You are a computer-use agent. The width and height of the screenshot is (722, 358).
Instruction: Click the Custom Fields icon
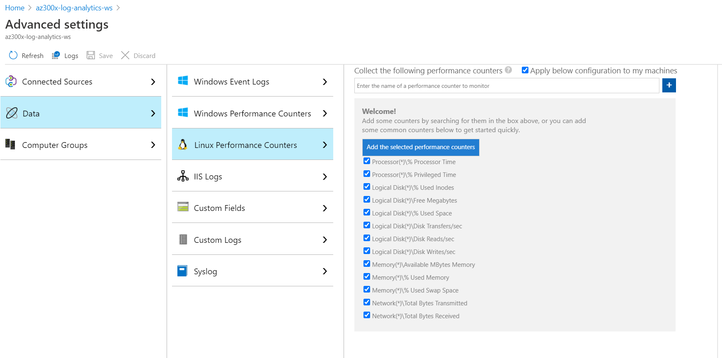point(183,206)
